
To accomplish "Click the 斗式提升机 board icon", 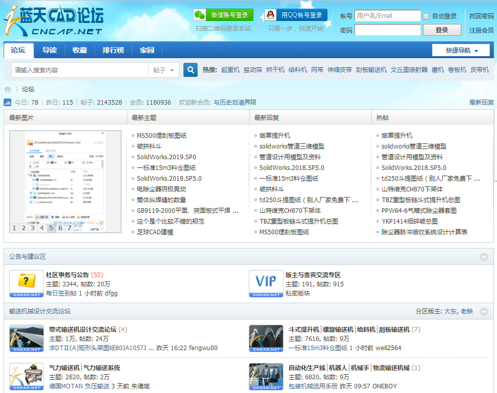I will (266, 338).
